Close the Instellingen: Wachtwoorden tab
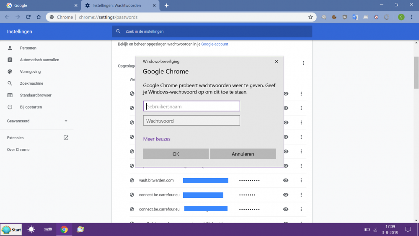The height and width of the screenshot is (236, 419). (154, 5)
